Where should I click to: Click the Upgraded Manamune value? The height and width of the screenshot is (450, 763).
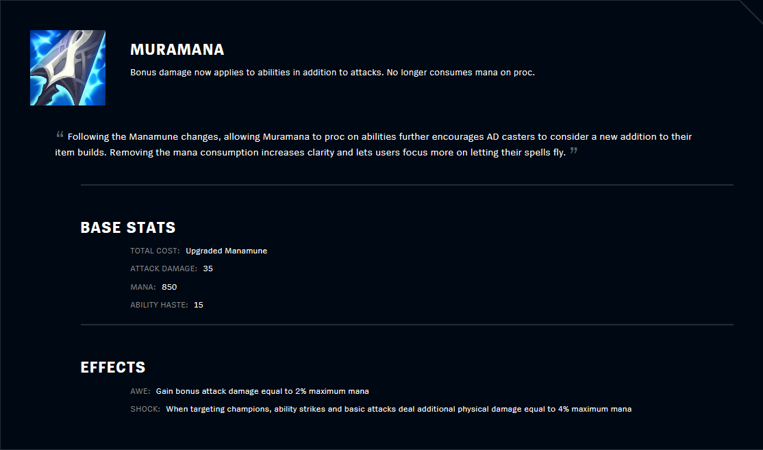point(226,251)
